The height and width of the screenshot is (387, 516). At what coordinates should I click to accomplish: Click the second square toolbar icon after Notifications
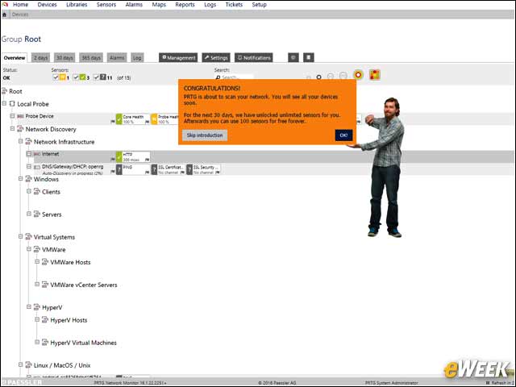[308, 57]
